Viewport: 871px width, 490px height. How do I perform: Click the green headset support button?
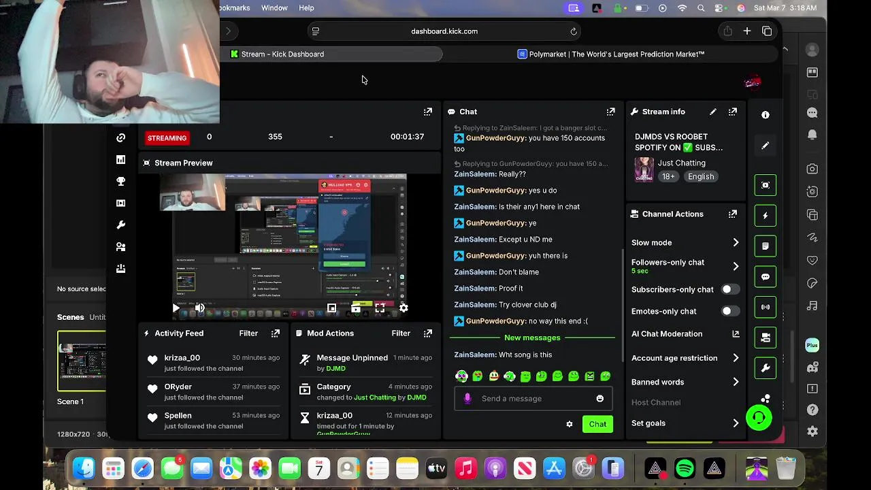[x=759, y=418]
